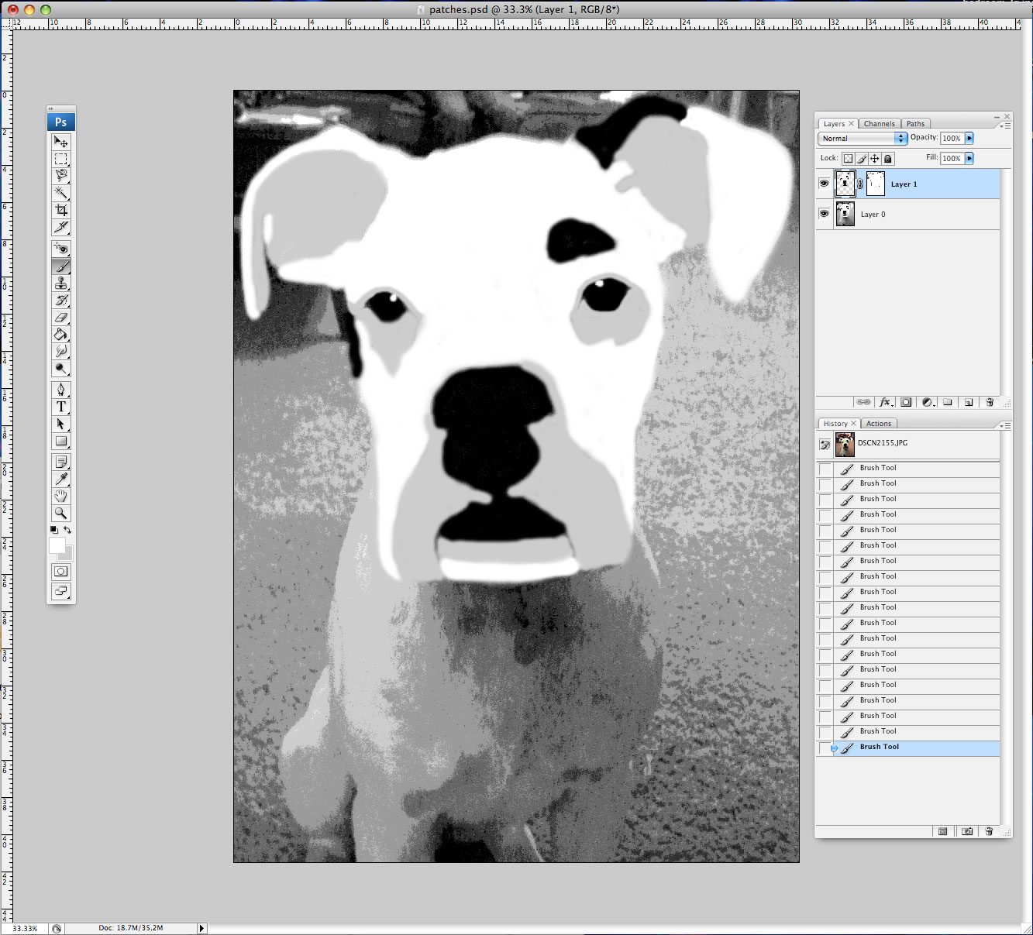Select the Slice tool
The width and height of the screenshot is (1033, 935).
click(60, 227)
